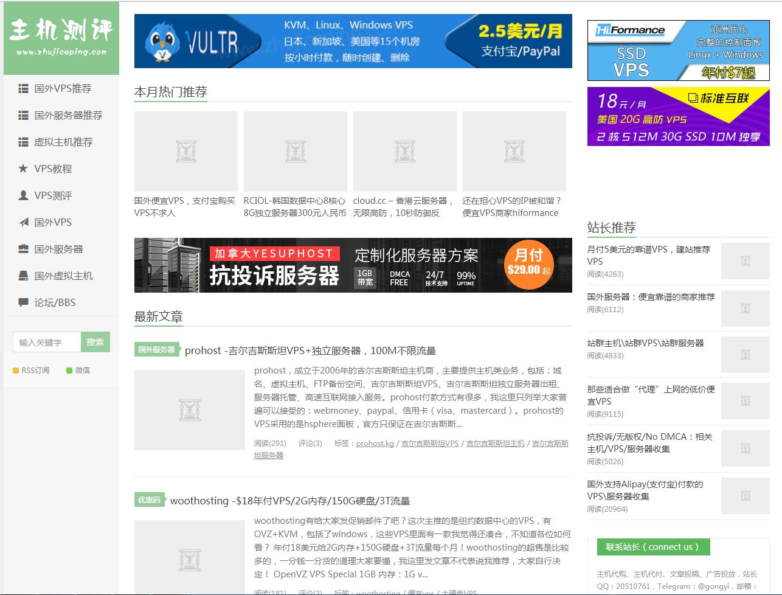Open cloud.cc – 香港云服务器 article link

coord(403,207)
